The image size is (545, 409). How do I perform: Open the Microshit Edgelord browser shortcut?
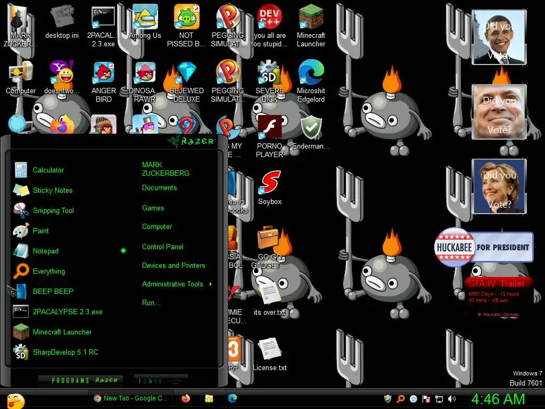click(x=311, y=82)
